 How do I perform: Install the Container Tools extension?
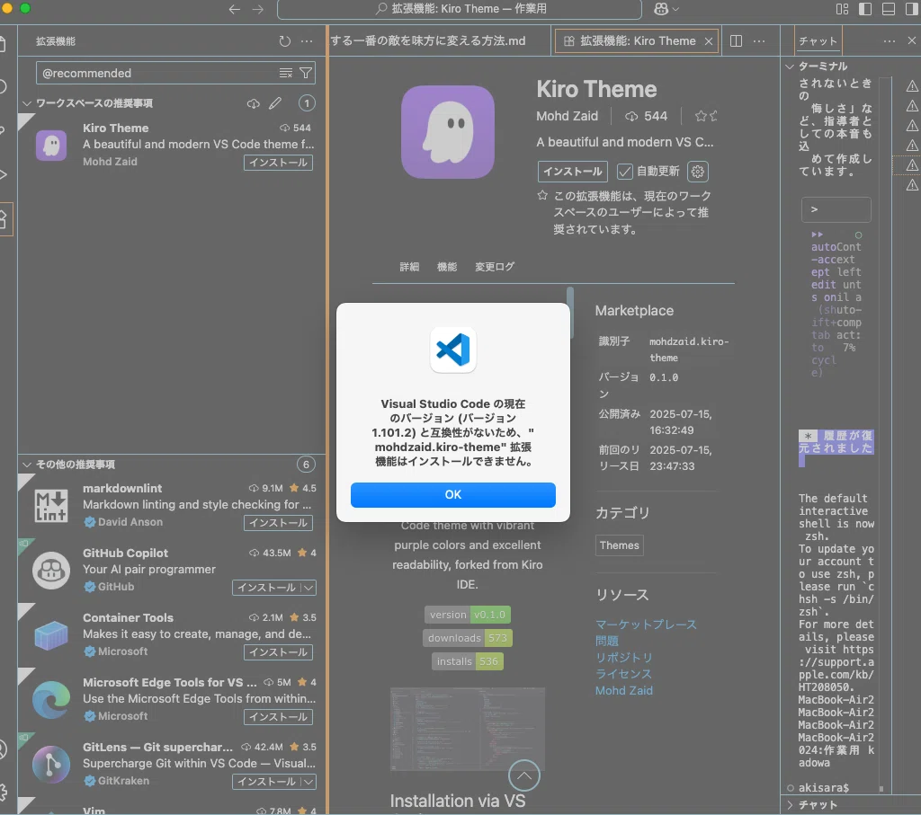click(x=279, y=651)
